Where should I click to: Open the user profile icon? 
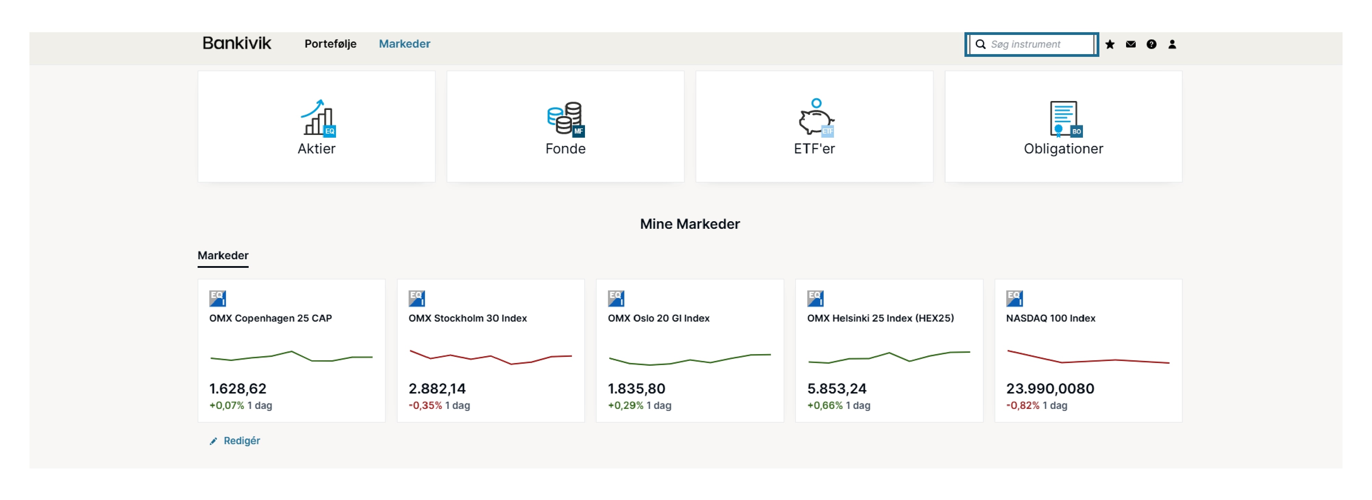(x=1172, y=44)
